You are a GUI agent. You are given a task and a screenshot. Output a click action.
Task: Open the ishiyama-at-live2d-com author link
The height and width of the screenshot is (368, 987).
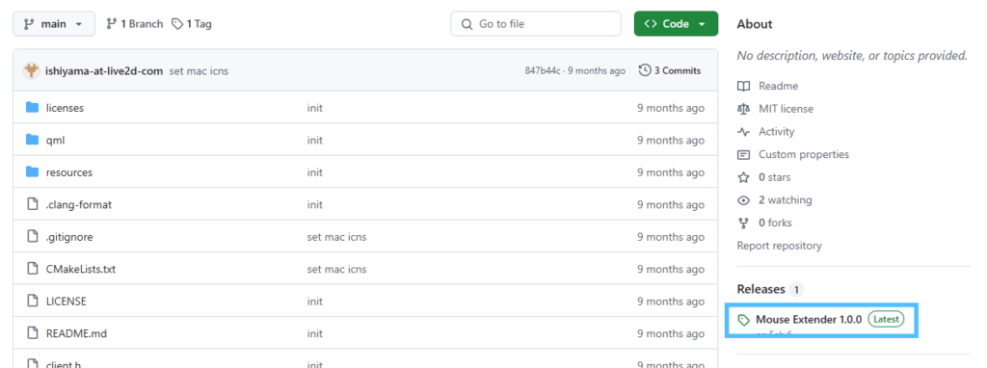(104, 71)
